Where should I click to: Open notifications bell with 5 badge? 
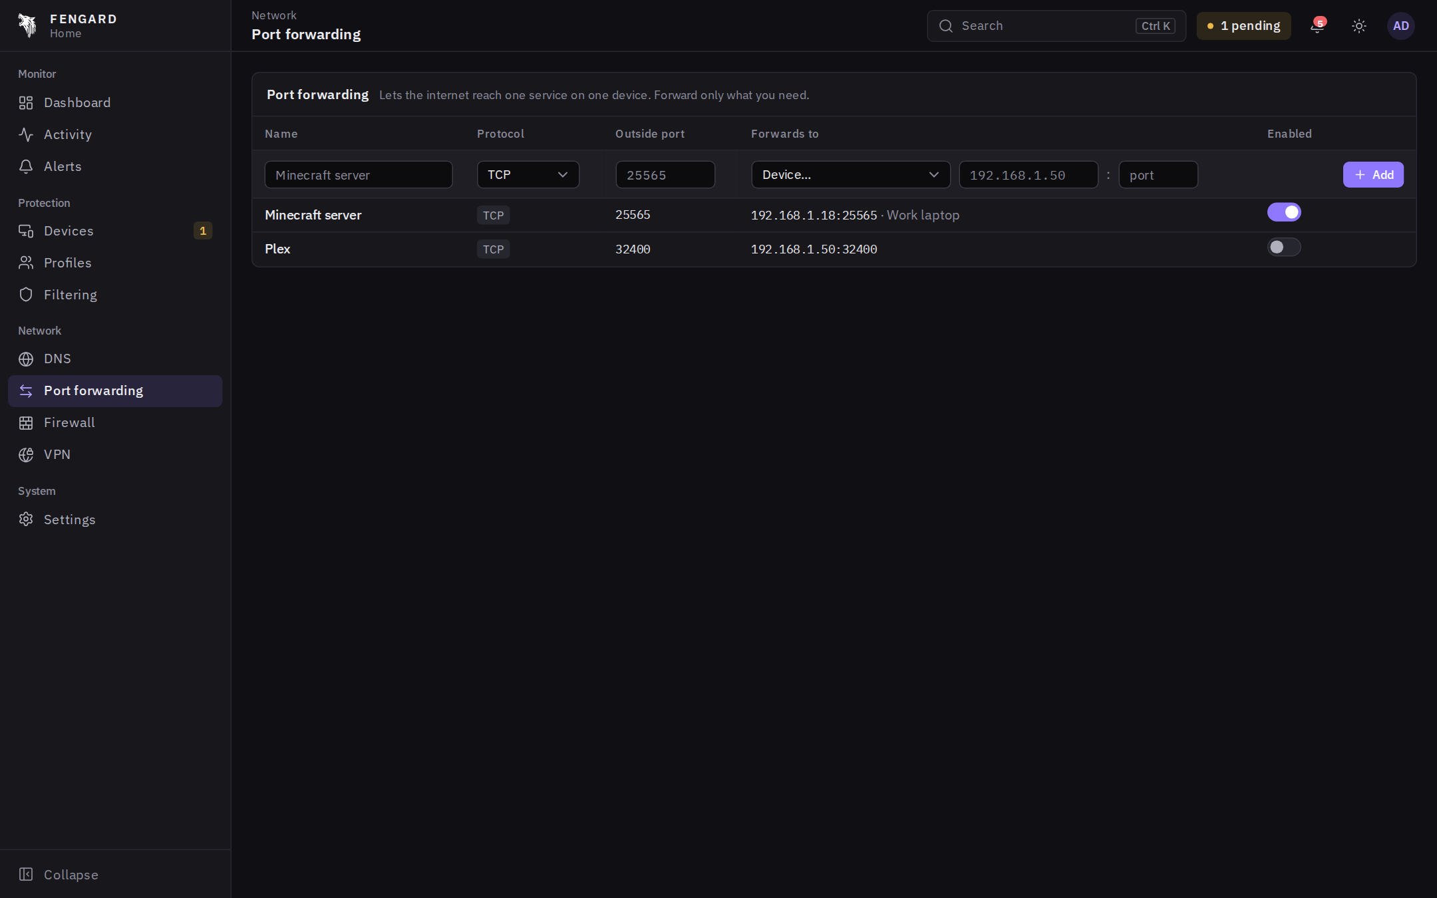click(1317, 26)
